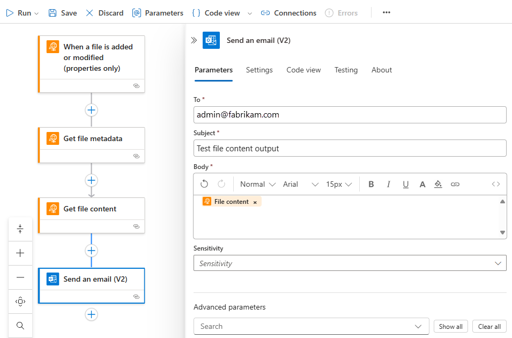
Task: Click the Undo icon in the Body toolbar
Action: coord(205,184)
